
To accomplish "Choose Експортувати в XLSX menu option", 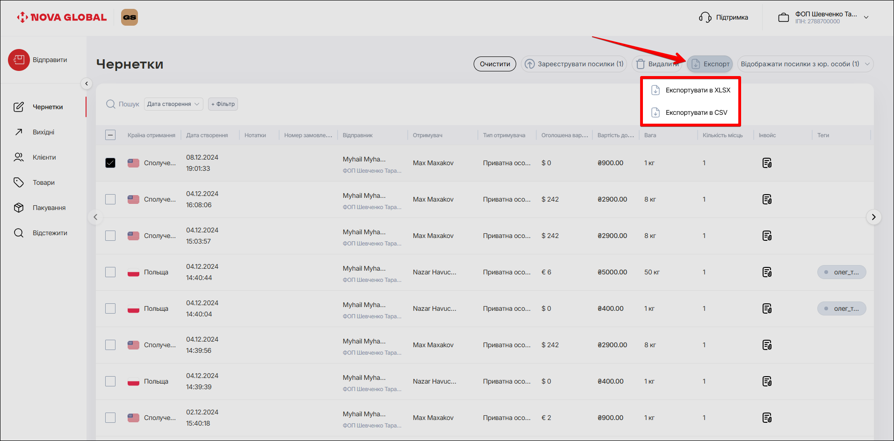I will (x=697, y=90).
